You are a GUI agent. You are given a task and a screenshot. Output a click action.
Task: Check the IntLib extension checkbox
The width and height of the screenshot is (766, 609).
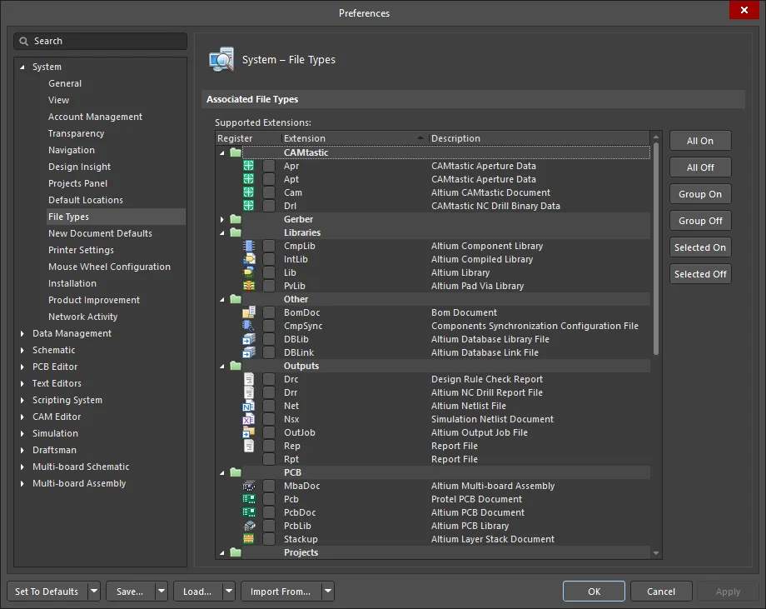[x=269, y=259]
